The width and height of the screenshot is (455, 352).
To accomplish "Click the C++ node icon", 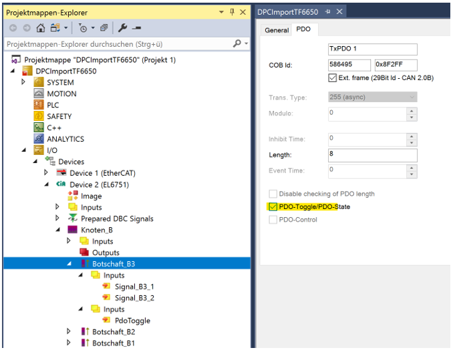I will click(x=39, y=128).
